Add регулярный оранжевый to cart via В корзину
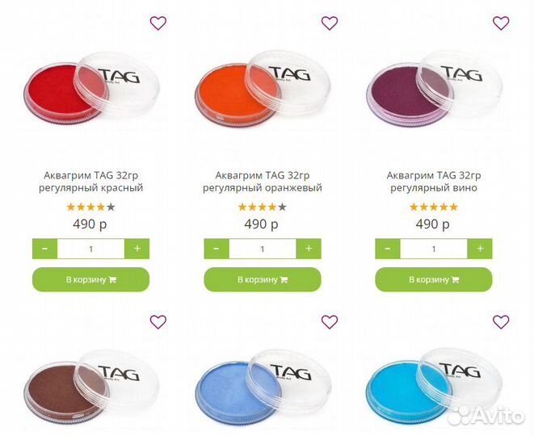Screen dimensions: 534x436 coord(263,279)
